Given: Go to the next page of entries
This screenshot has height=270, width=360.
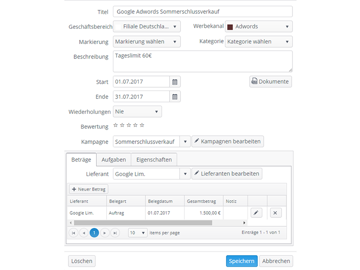Looking at the screenshot, I should coord(105,233).
